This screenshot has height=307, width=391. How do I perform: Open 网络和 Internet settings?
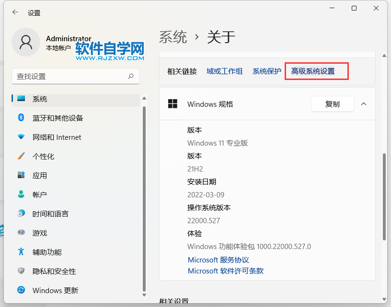[76, 137]
